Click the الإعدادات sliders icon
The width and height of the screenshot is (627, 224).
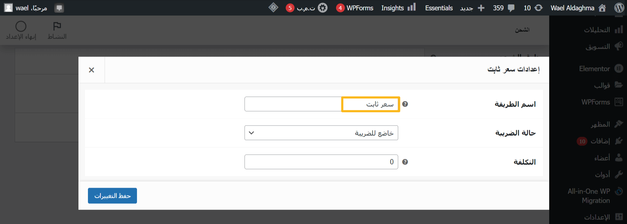click(x=619, y=216)
